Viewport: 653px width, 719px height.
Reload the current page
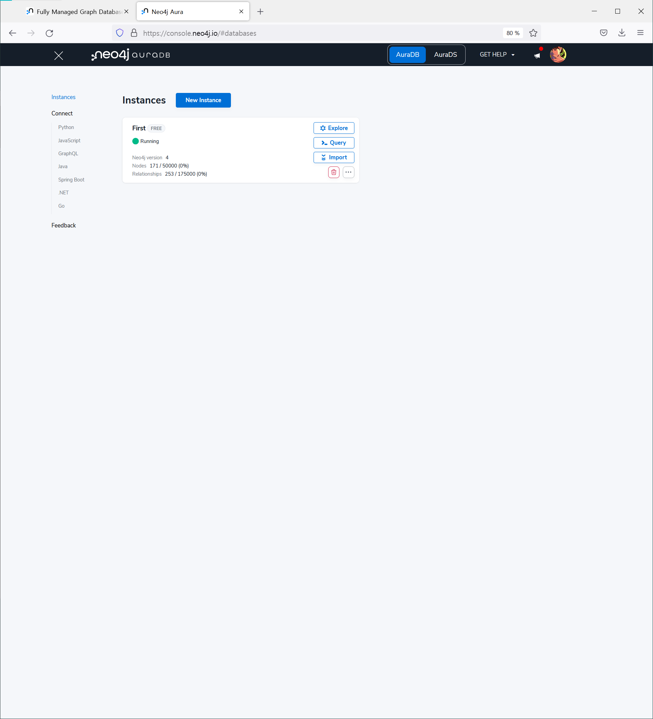click(50, 33)
